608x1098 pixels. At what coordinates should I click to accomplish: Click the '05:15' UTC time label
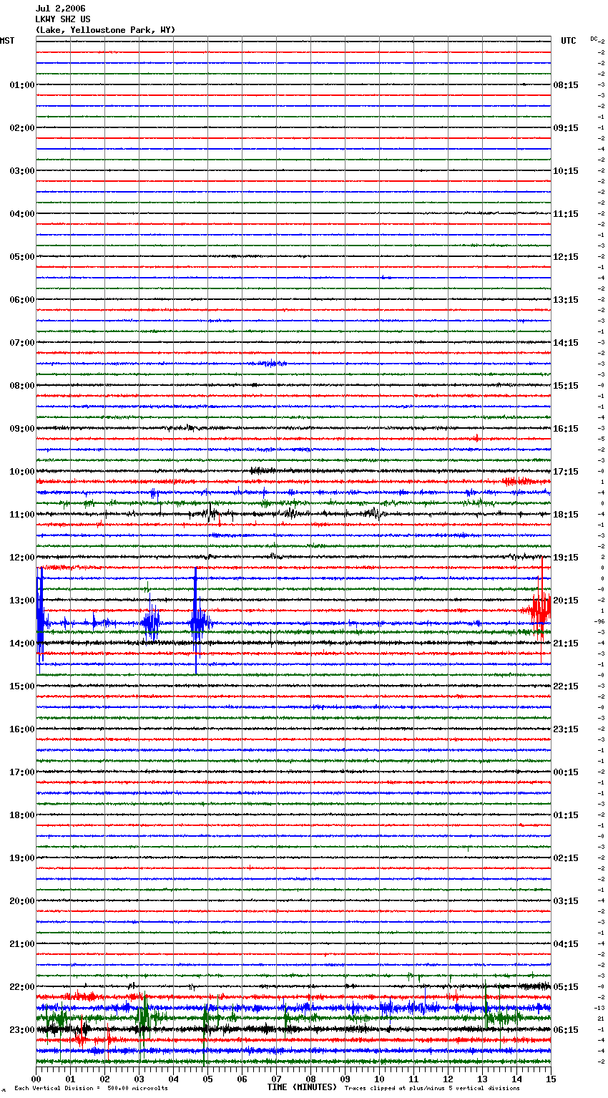[566, 987]
